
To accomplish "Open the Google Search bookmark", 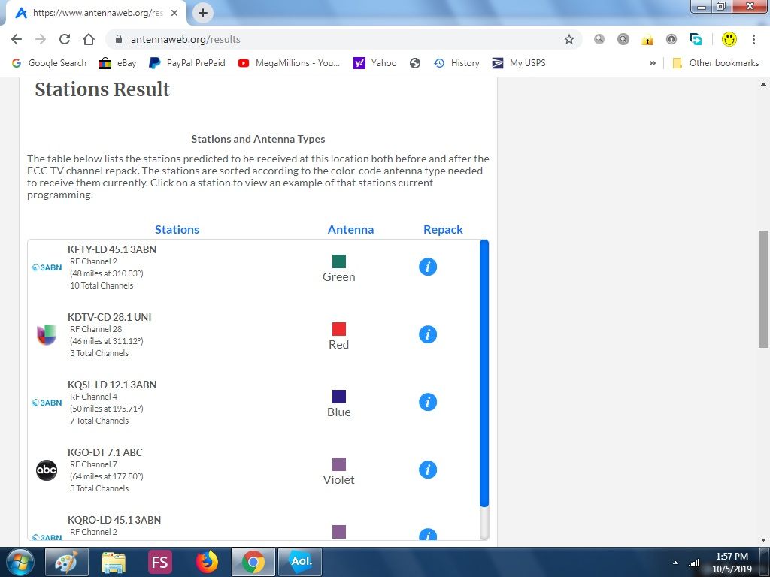I will tap(49, 63).
